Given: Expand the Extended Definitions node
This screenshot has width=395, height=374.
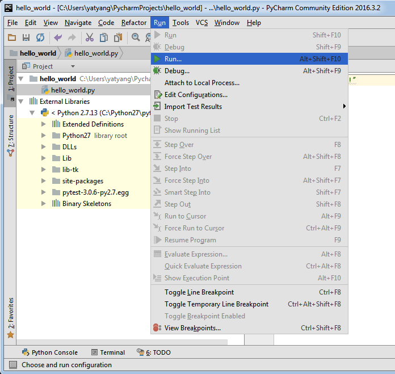Looking at the screenshot, I should (x=43, y=124).
